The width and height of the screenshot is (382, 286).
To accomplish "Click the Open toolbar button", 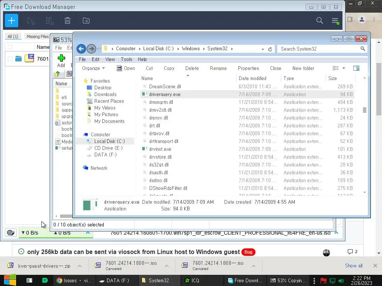I will coord(126,69).
